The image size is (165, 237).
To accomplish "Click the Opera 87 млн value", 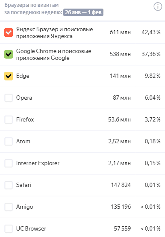I will [x=122, y=98].
